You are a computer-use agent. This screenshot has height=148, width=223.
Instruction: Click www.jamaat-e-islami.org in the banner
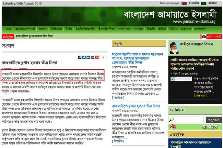pos(194,22)
